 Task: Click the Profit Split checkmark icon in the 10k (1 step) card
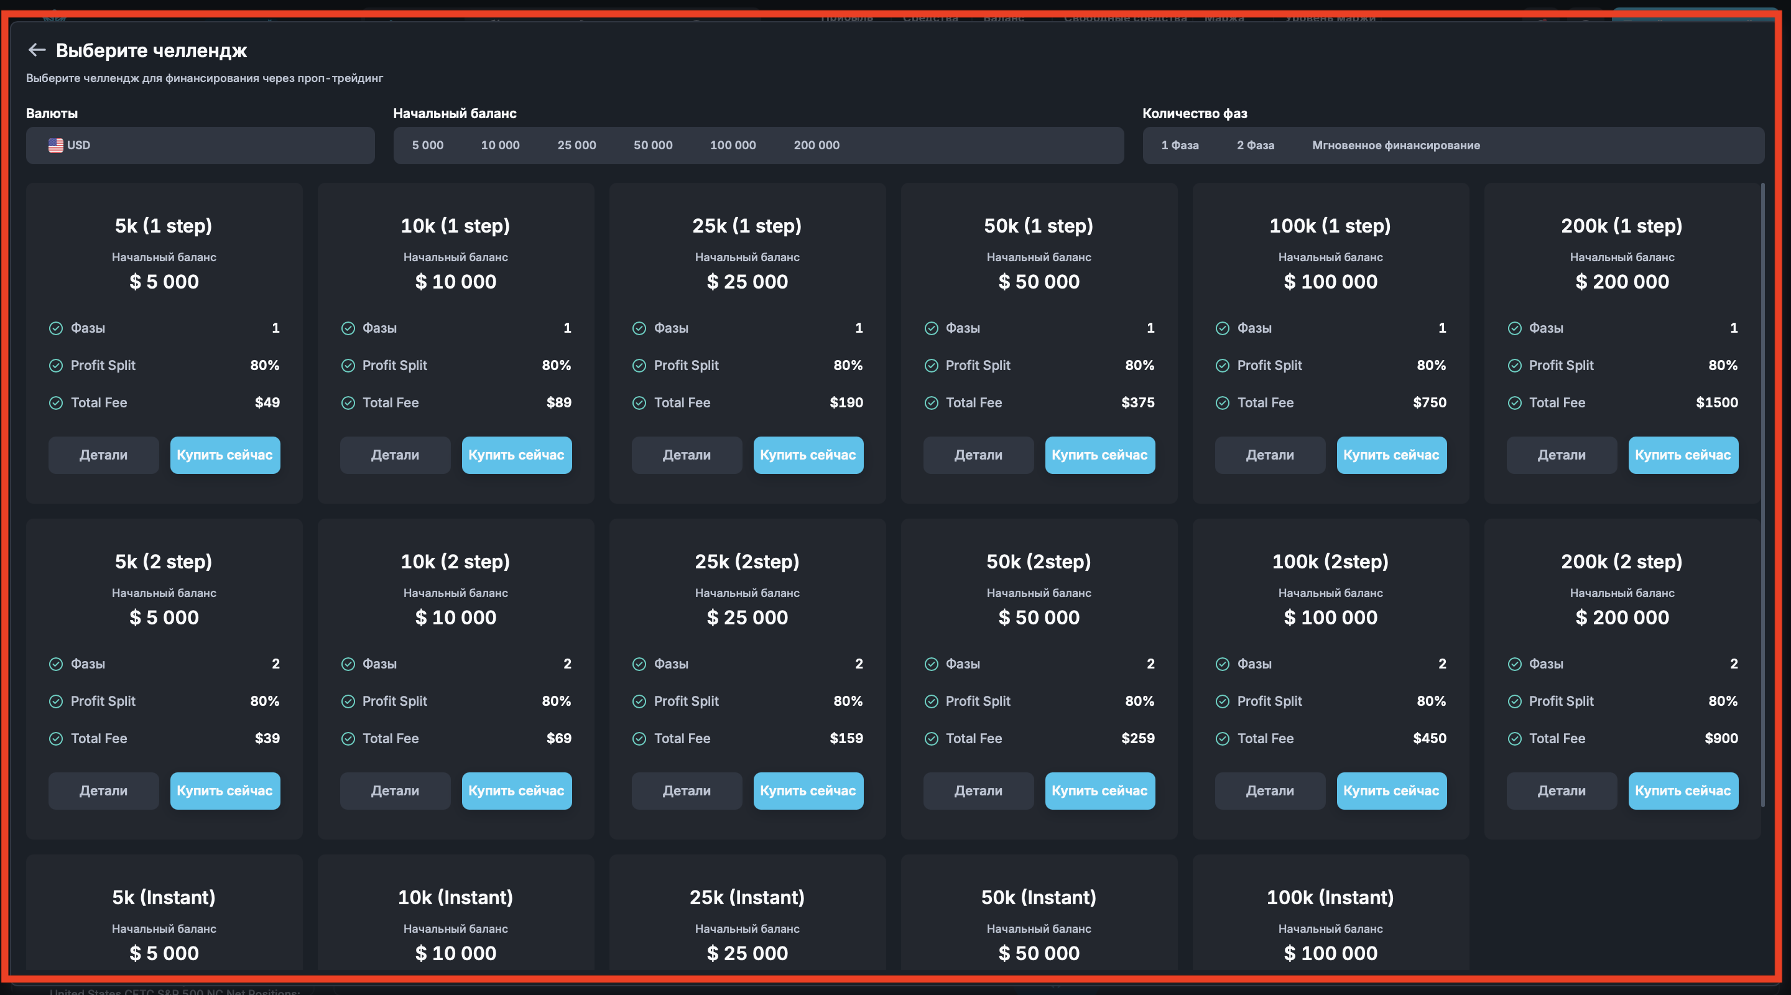pos(348,366)
